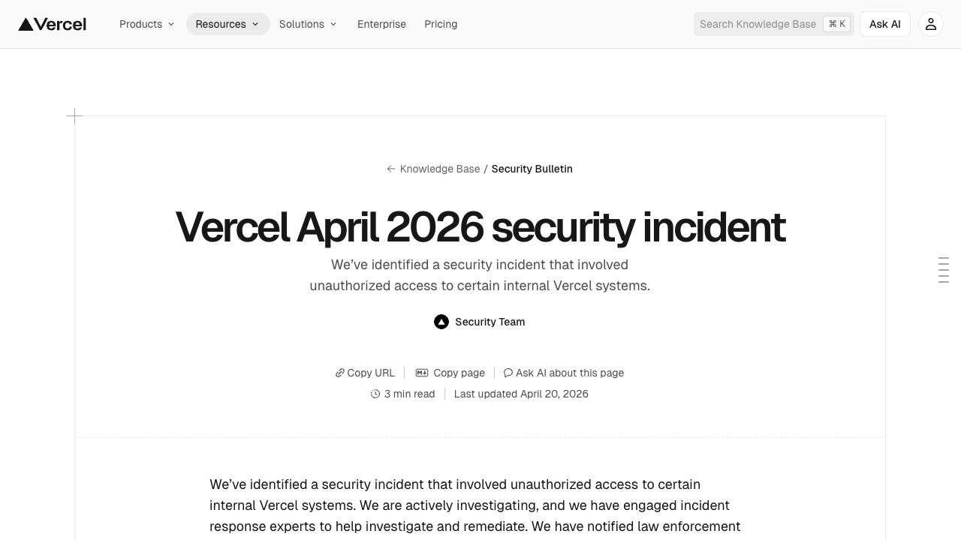
Task: Expand the Products dropdown menu
Action: coord(146,24)
